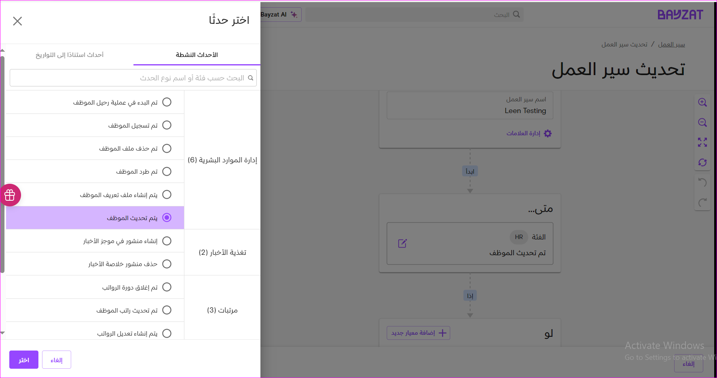The height and width of the screenshot is (378, 717).
Task: Click the undo arrow icon
Action: pos(702,183)
